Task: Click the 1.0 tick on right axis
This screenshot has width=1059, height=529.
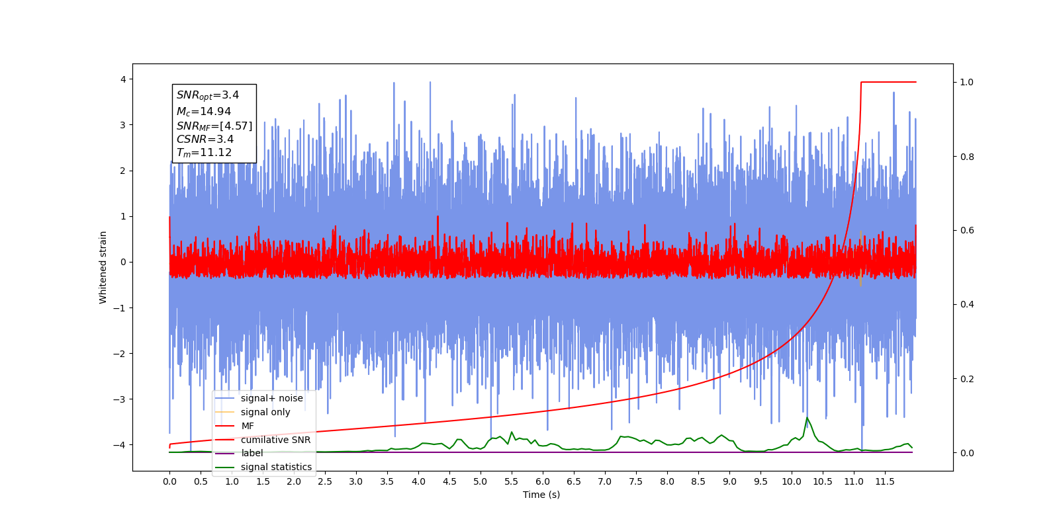Action: pyautogui.click(x=967, y=82)
